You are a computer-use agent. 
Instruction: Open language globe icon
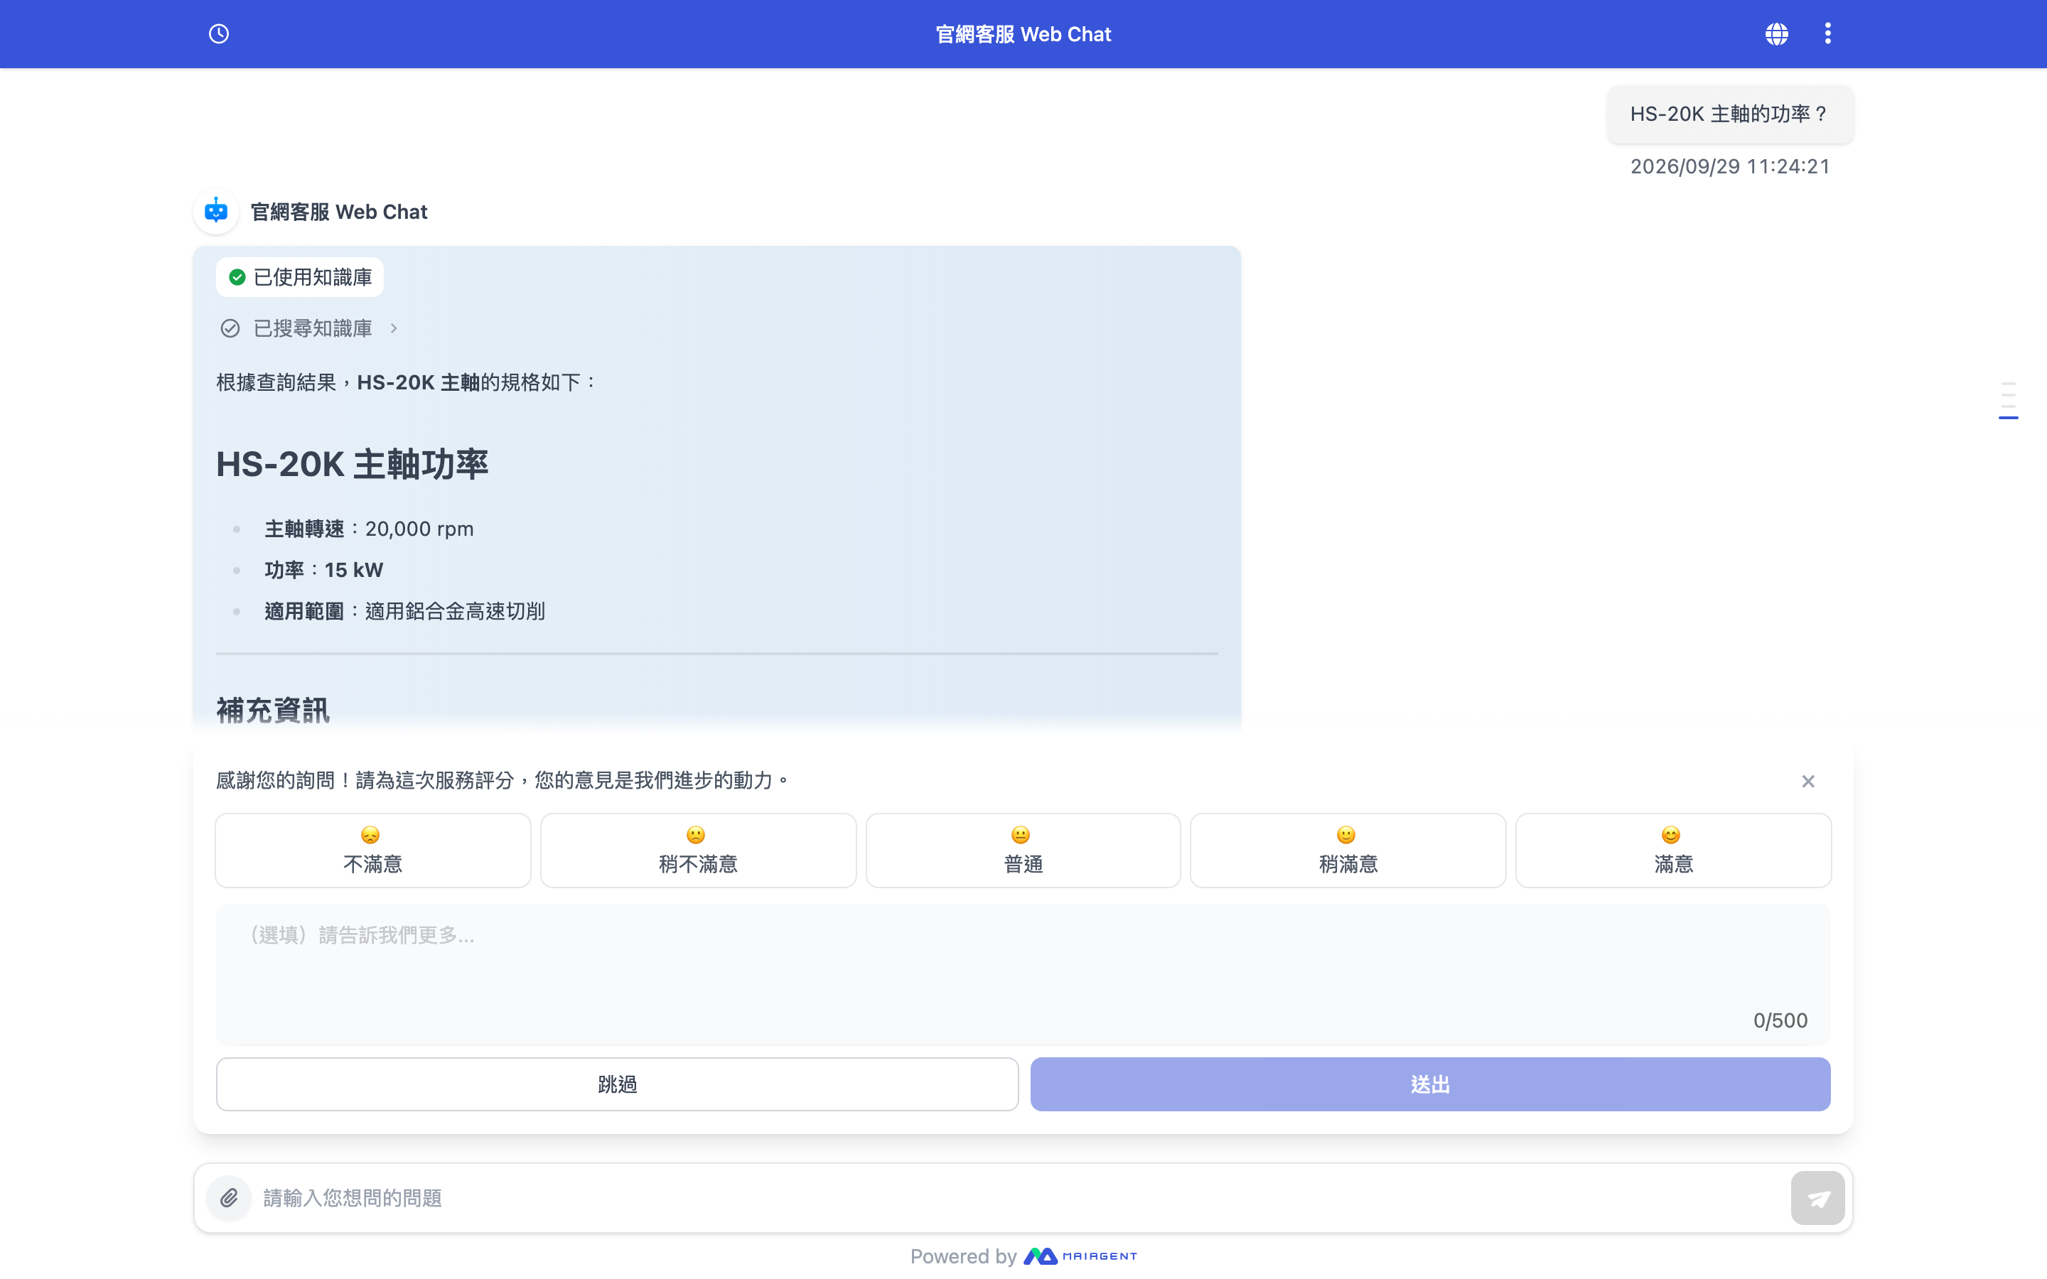pyautogui.click(x=1776, y=34)
